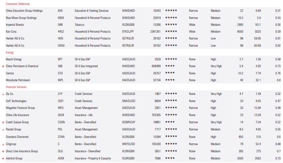Select the Standard Chartered company name
This screenshot has width=283, height=163.
tap(17, 137)
